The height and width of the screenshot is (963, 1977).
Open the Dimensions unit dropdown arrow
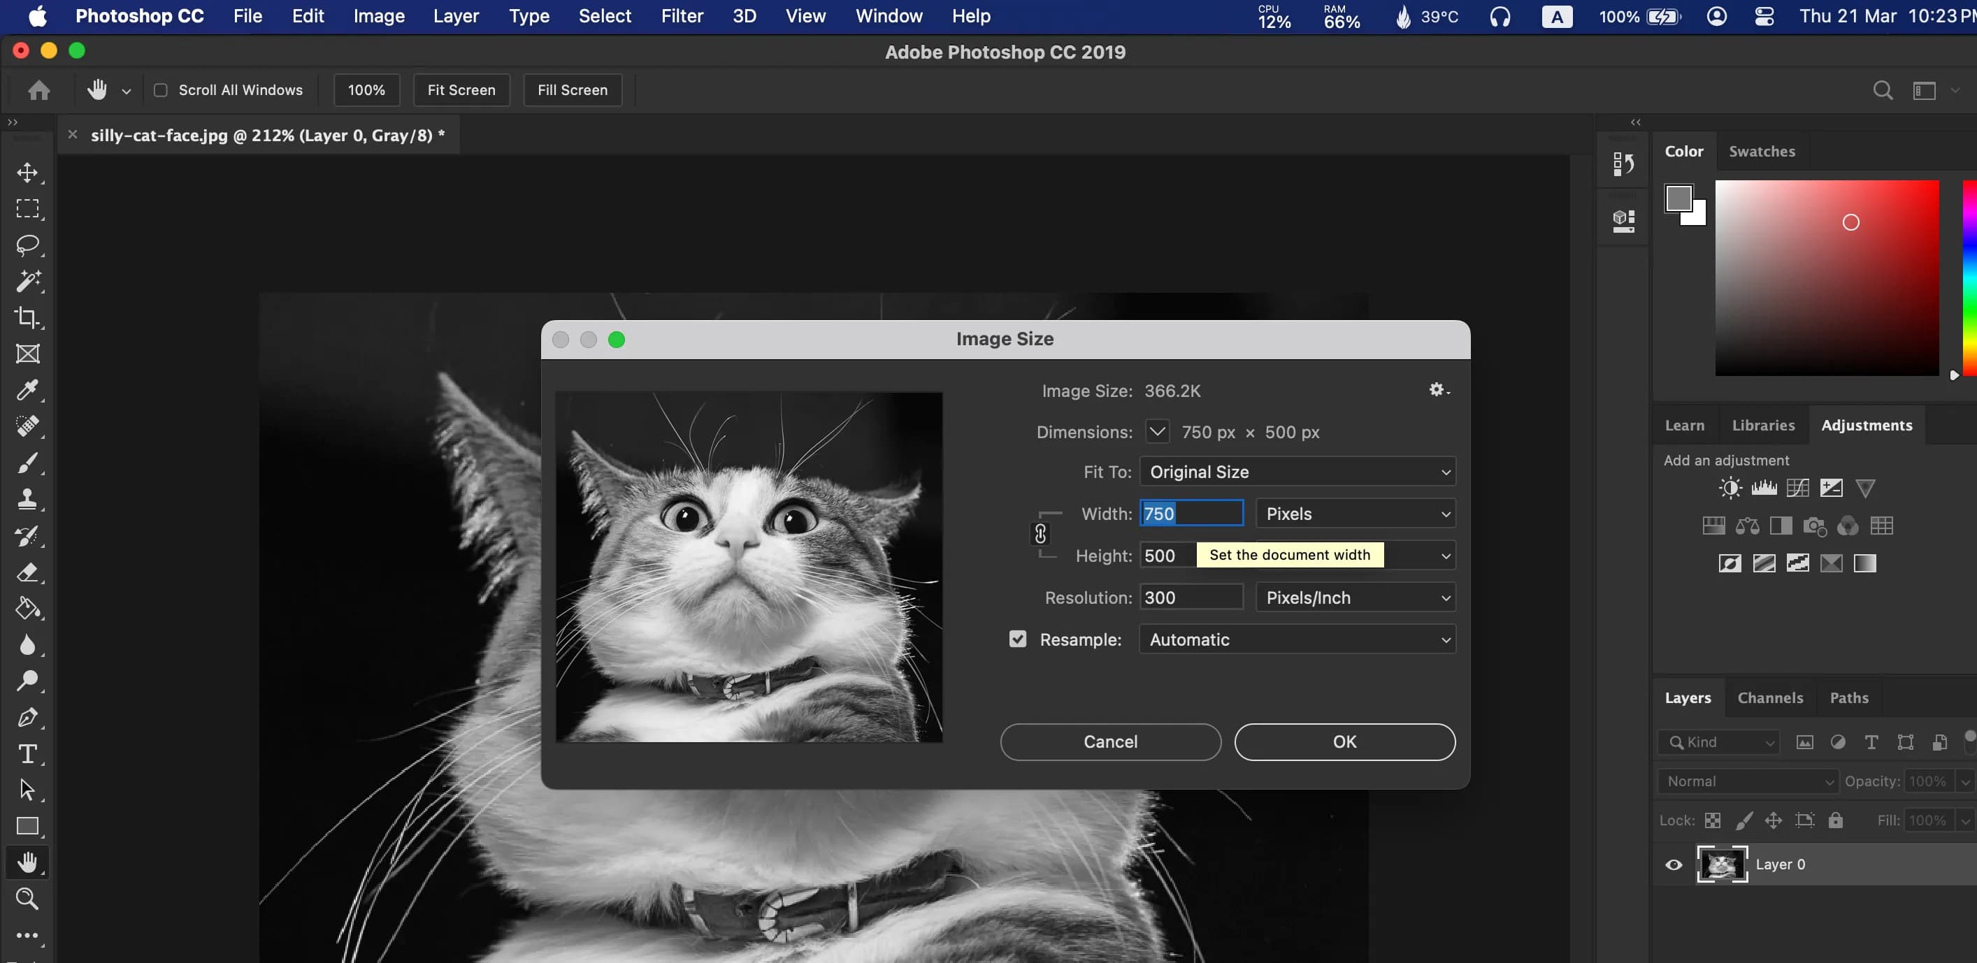tap(1158, 431)
